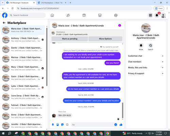Open the Friends icon in top navigation
The width and height of the screenshot is (170, 136).
click(68, 15)
